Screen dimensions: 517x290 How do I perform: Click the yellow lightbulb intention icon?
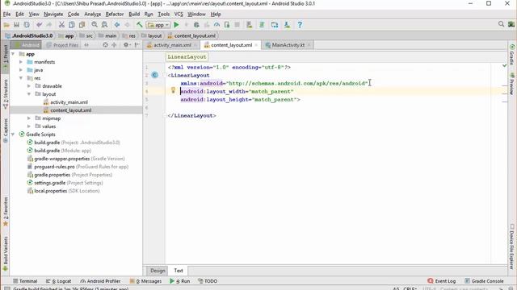(x=173, y=90)
